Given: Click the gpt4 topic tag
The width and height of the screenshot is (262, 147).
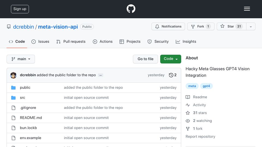Looking at the screenshot, I should click(x=206, y=86).
